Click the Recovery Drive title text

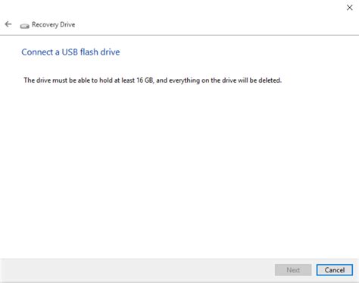pos(53,25)
